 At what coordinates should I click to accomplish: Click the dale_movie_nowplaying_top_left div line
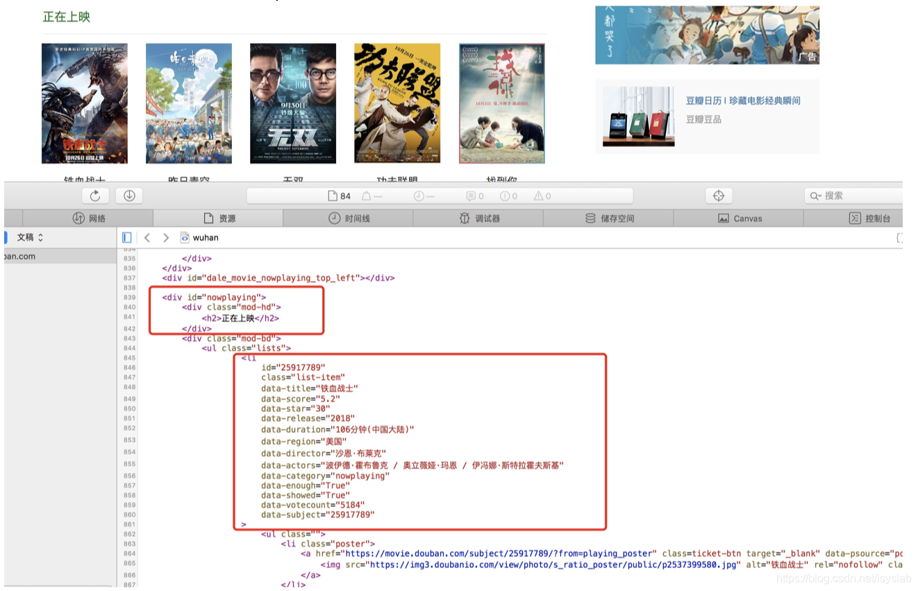click(278, 278)
